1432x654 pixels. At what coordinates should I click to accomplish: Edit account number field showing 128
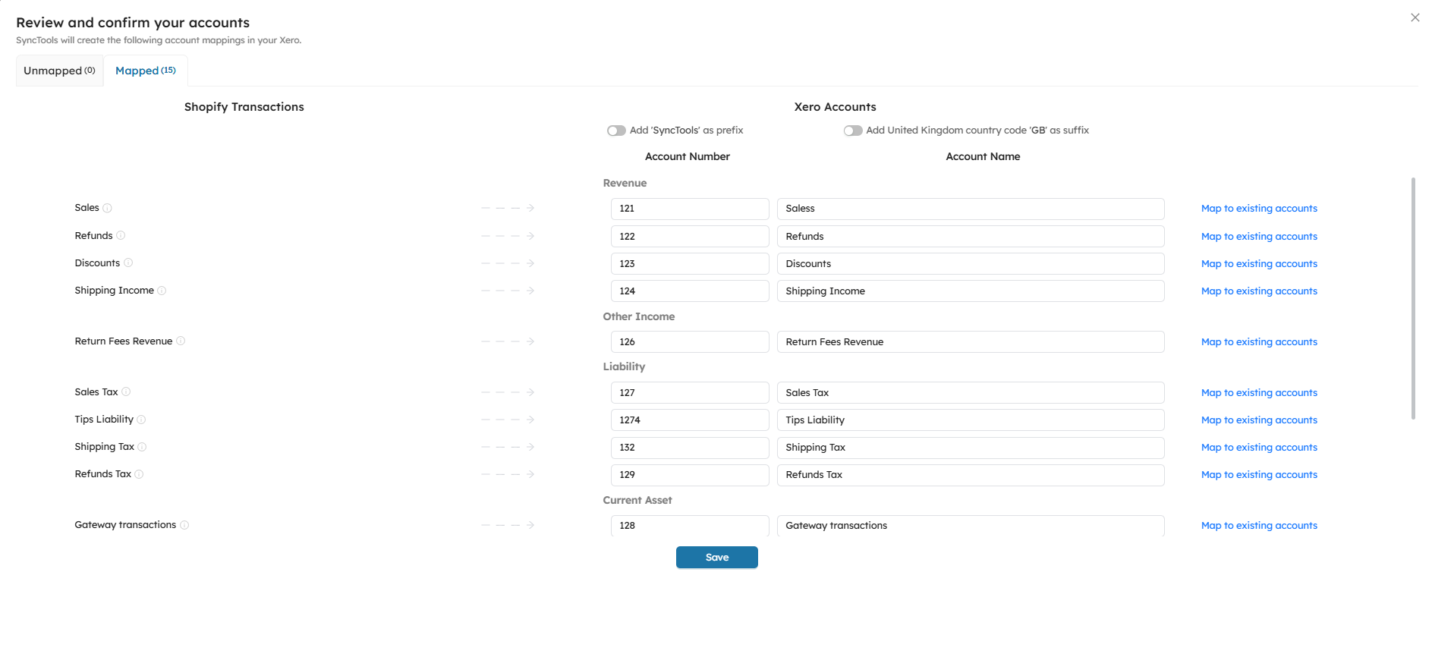690,525
